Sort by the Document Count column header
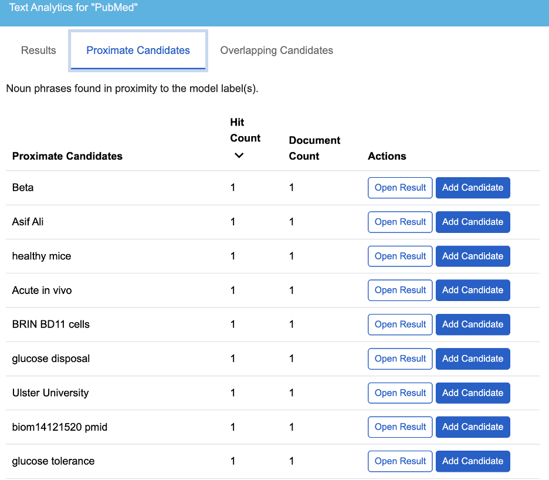 [314, 147]
